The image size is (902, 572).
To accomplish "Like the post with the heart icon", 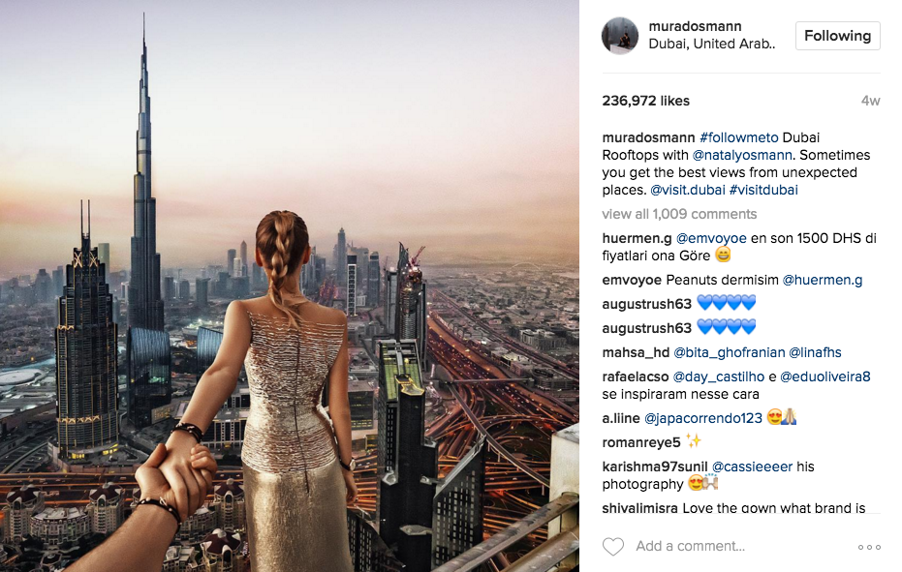I will tap(612, 546).
